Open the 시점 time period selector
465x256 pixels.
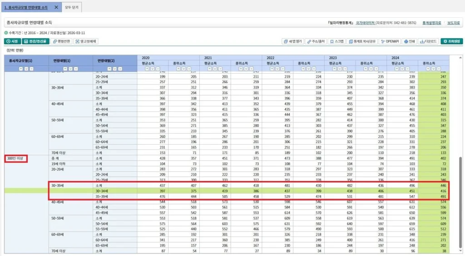(x=12, y=41)
